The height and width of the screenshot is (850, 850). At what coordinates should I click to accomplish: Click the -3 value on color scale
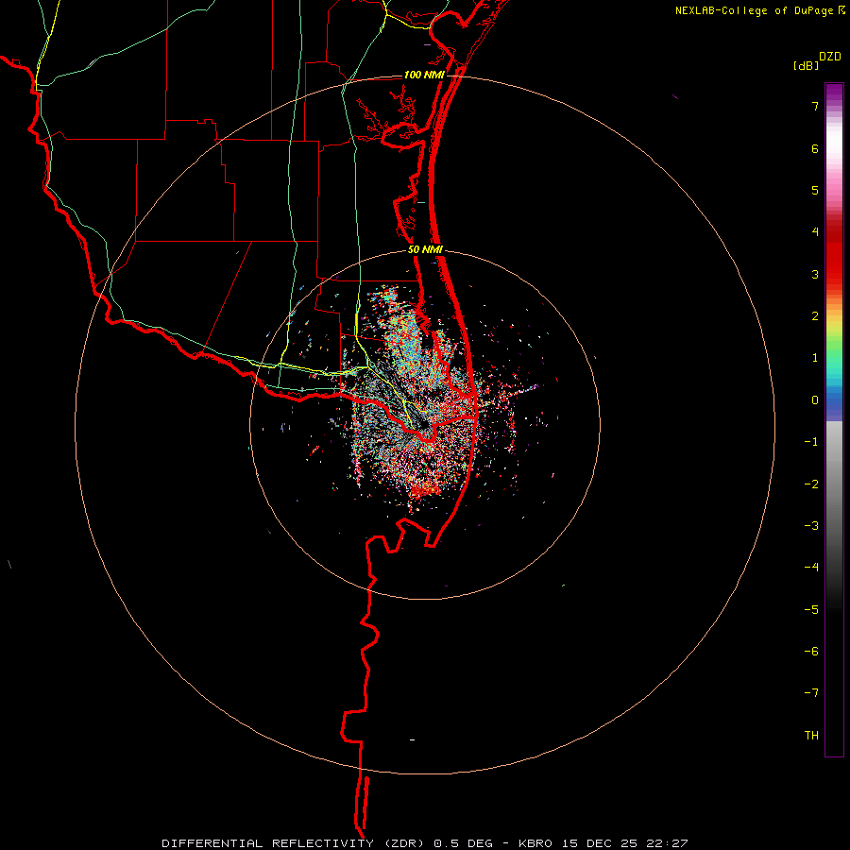pos(811,526)
